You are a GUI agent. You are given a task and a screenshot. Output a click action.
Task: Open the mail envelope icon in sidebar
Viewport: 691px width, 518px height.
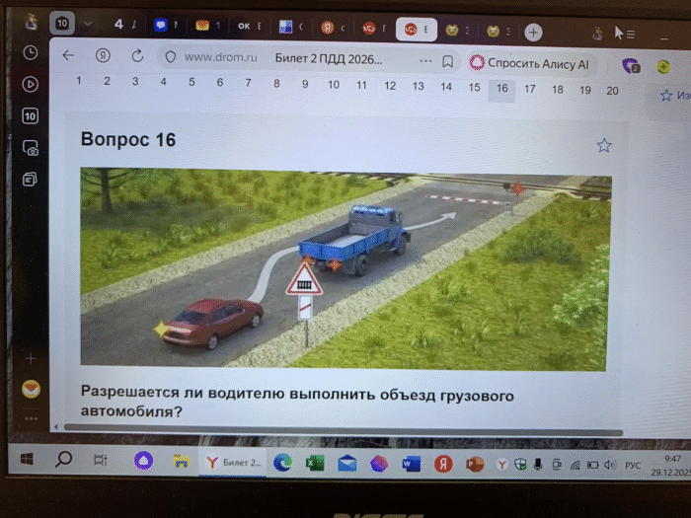click(x=31, y=389)
